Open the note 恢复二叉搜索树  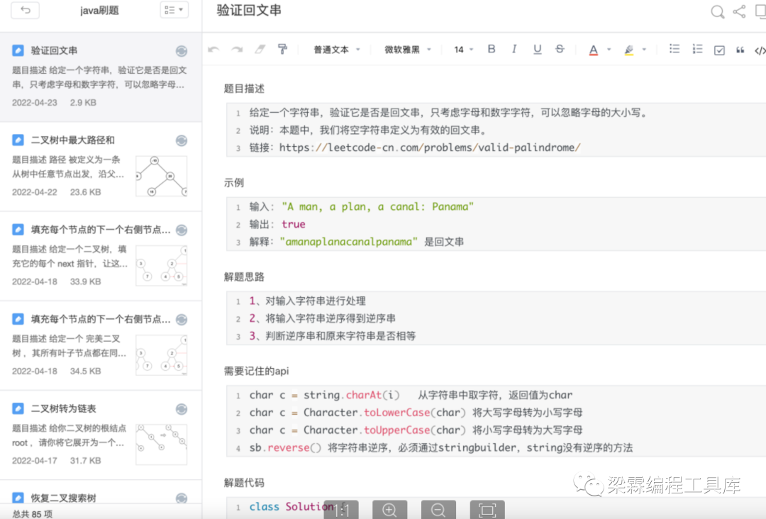(101, 492)
